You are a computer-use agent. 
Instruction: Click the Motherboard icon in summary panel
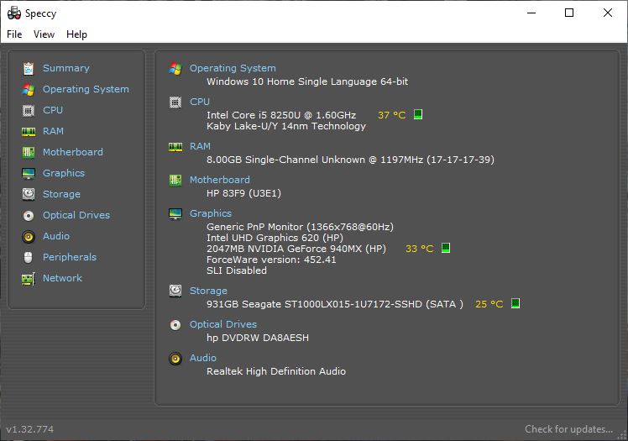(x=175, y=181)
